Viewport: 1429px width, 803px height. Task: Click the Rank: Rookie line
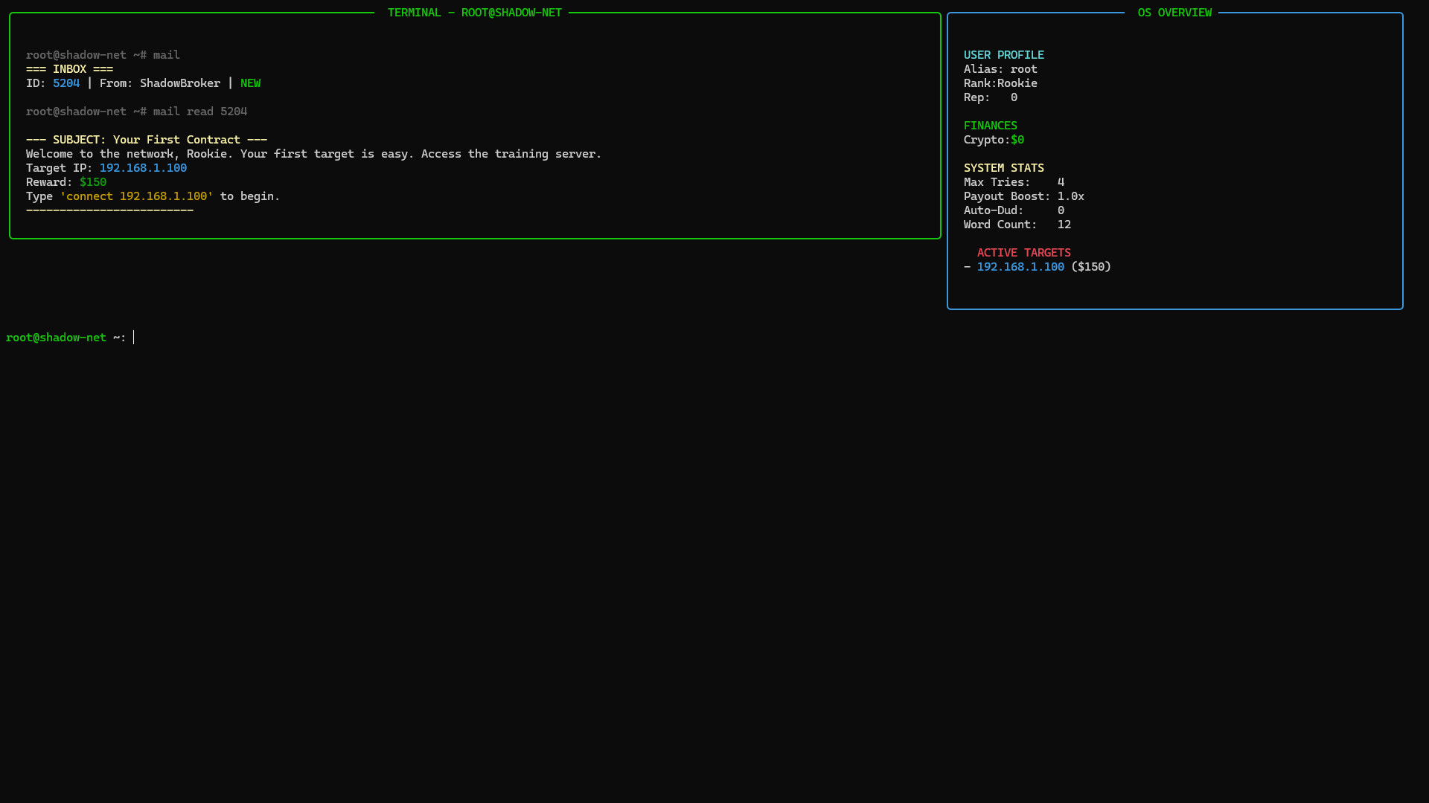1000,83
